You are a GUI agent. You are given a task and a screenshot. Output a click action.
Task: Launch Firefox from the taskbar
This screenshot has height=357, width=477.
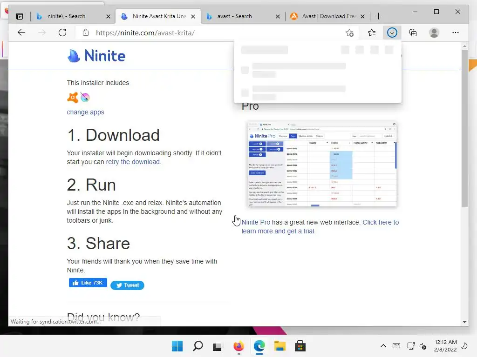(x=239, y=346)
